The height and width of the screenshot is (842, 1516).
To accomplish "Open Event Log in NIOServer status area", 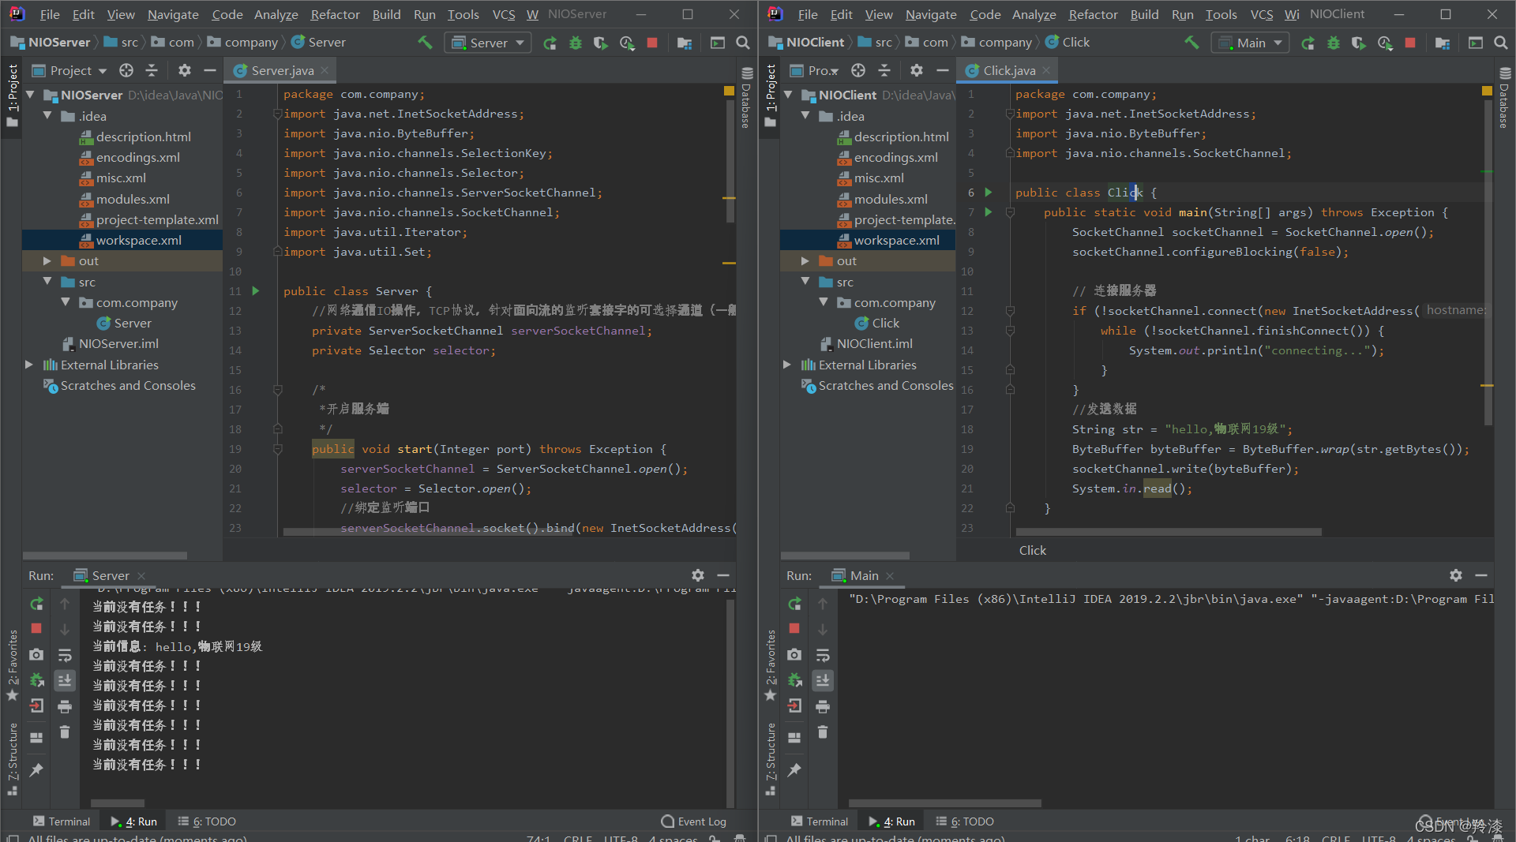I will coord(694,821).
